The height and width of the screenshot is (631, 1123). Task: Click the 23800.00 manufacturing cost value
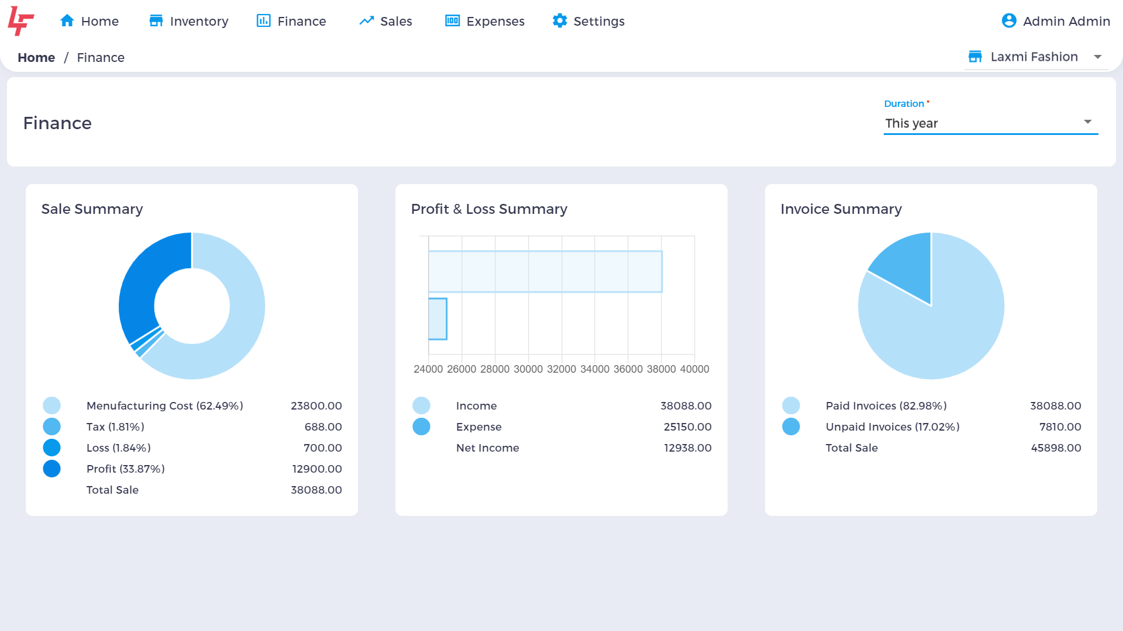(316, 406)
